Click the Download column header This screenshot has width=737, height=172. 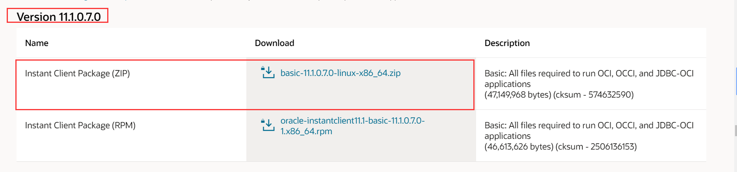click(x=274, y=43)
